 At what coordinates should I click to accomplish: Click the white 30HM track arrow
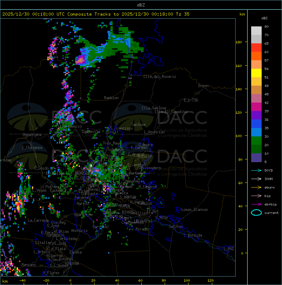click(x=256, y=179)
